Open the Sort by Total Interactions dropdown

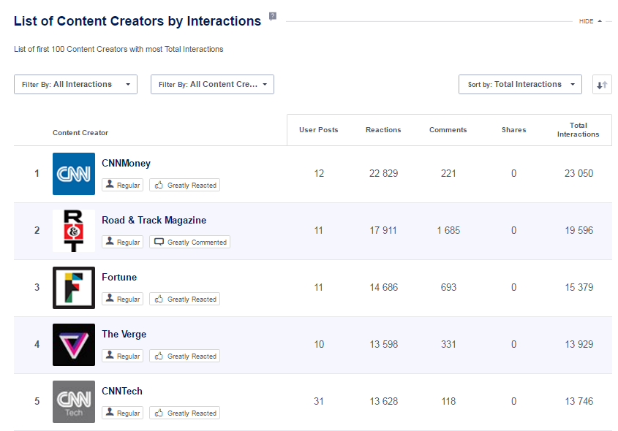click(520, 84)
